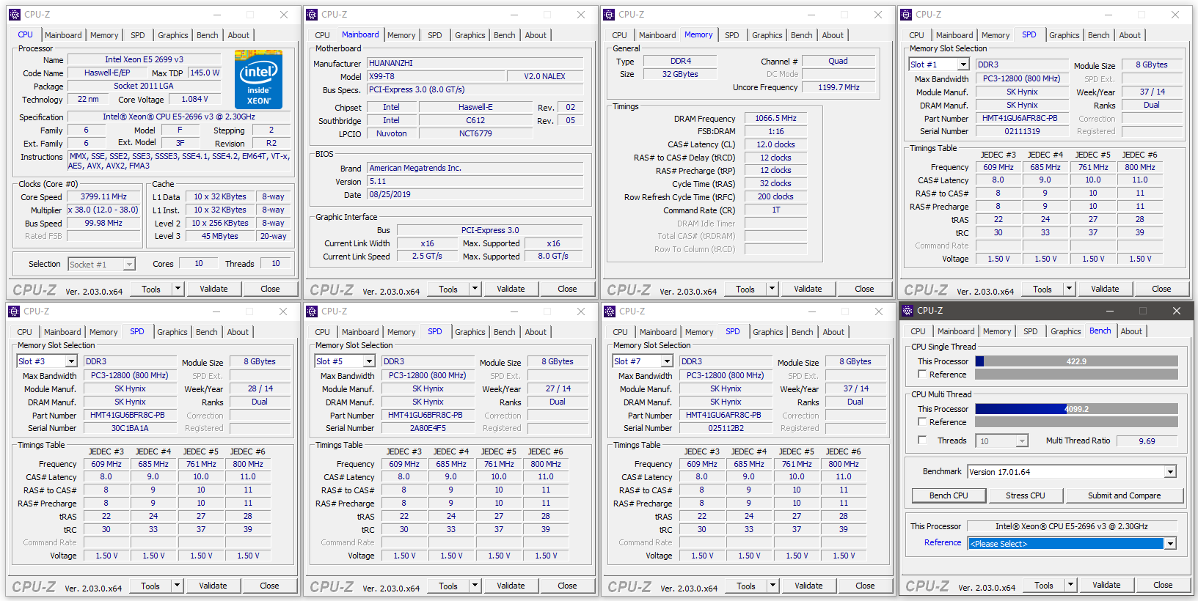
Task: Click Submit and Compare
Action: coord(1125,495)
